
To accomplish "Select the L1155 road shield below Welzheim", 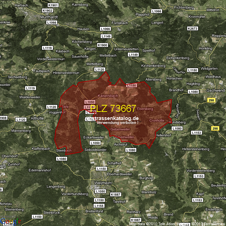I will [99, 206].
